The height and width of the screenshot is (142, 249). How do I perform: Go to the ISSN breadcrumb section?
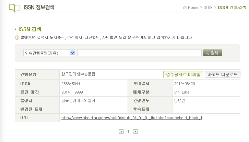208,8
